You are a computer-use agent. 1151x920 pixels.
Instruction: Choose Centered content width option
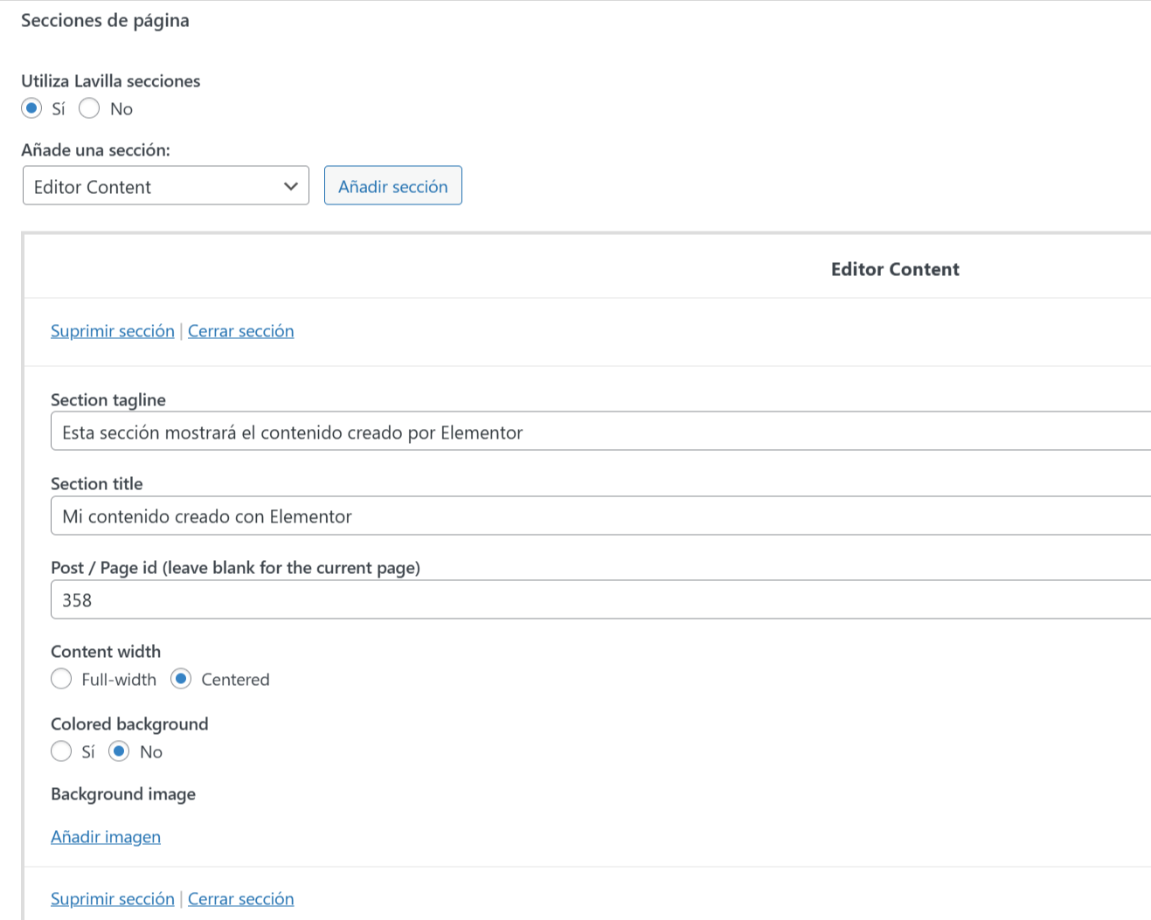coord(181,679)
